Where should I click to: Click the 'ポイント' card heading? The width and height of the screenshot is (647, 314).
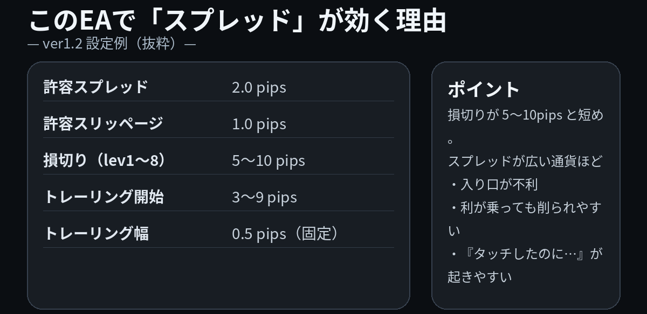(484, 89)
